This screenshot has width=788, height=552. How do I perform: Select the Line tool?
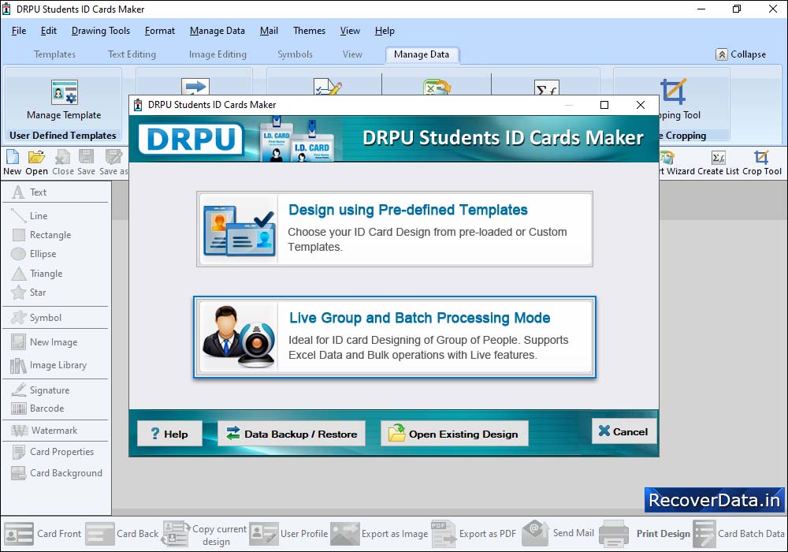(30, 215)
